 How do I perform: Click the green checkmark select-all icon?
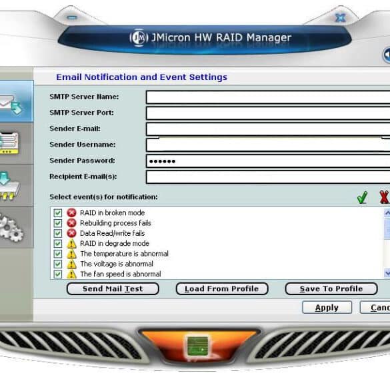[362, 197]
